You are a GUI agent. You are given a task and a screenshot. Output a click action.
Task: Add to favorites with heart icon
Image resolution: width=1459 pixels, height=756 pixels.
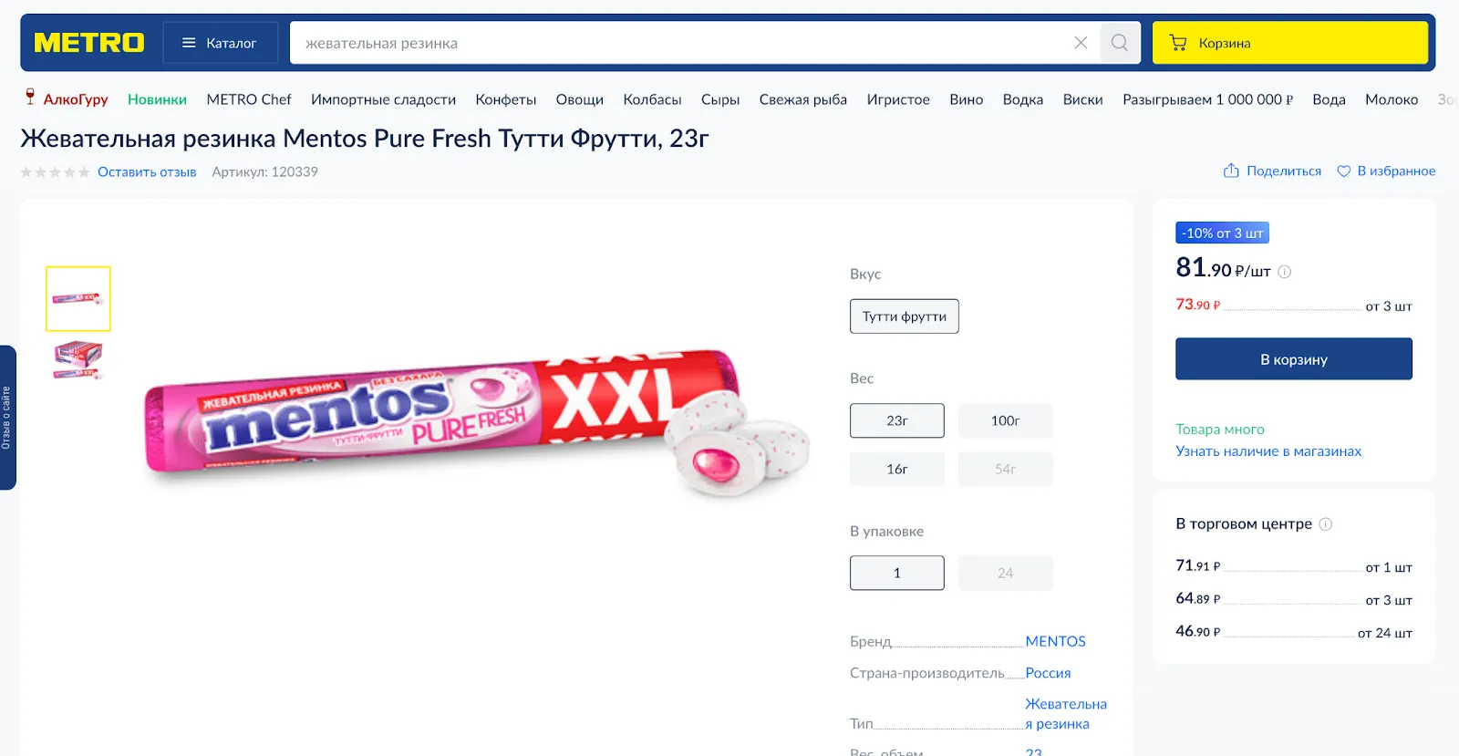point(1343,171)
